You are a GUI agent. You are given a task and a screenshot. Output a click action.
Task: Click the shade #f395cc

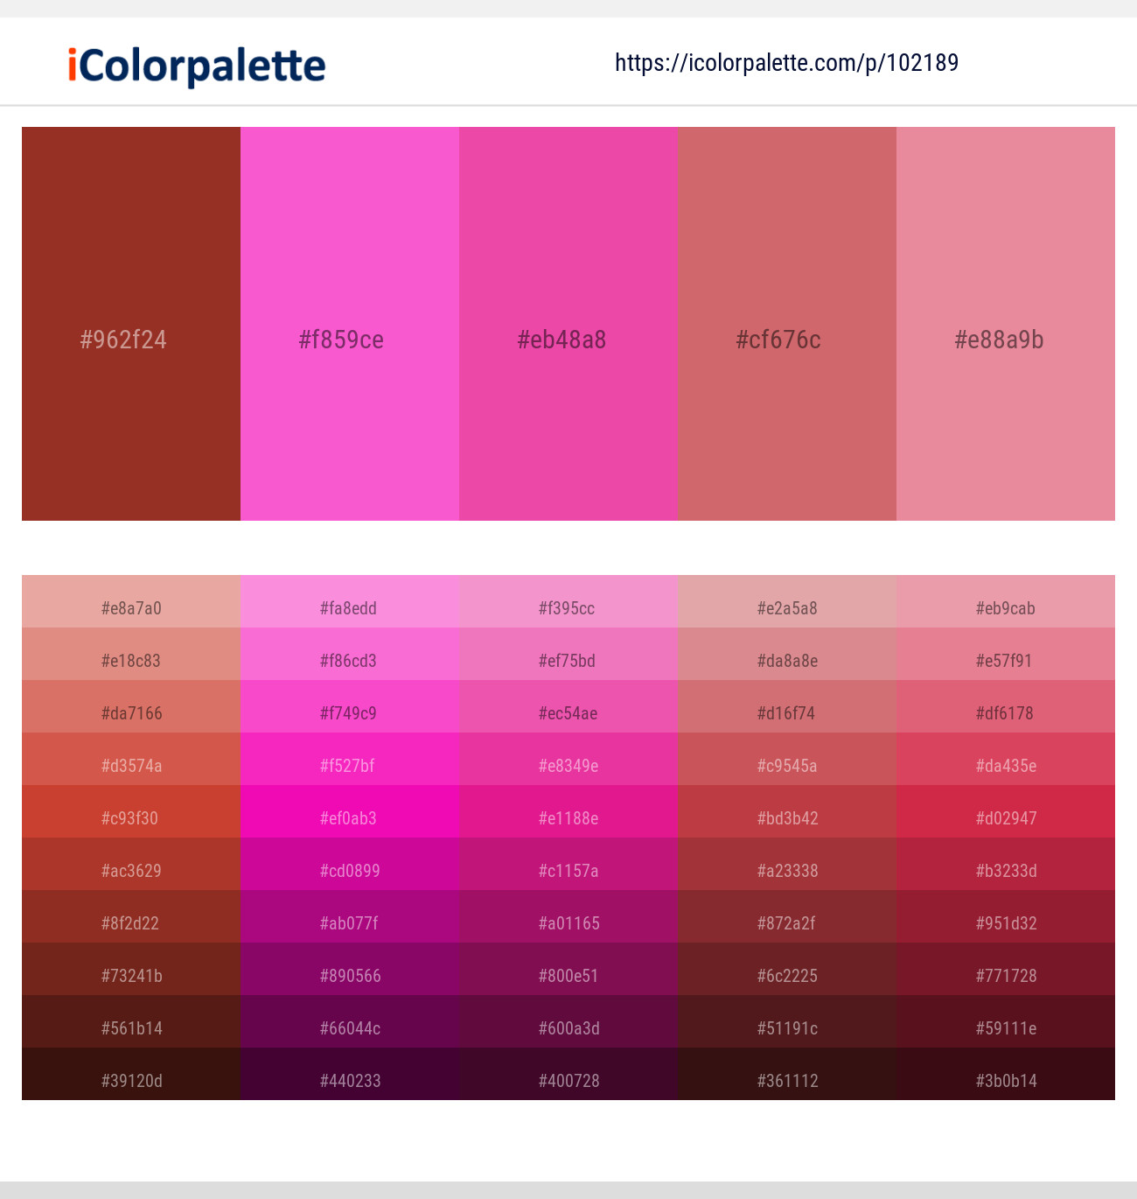568,607
